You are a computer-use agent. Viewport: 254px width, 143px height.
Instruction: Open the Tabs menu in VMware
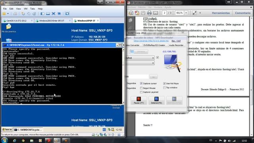[33, 9]
